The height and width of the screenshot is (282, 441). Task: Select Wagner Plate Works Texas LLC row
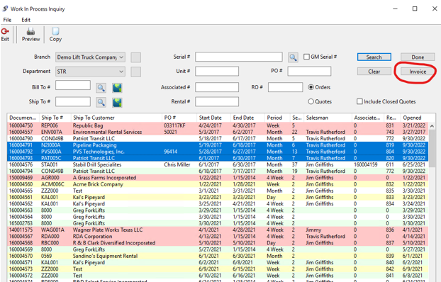point(218,230)
